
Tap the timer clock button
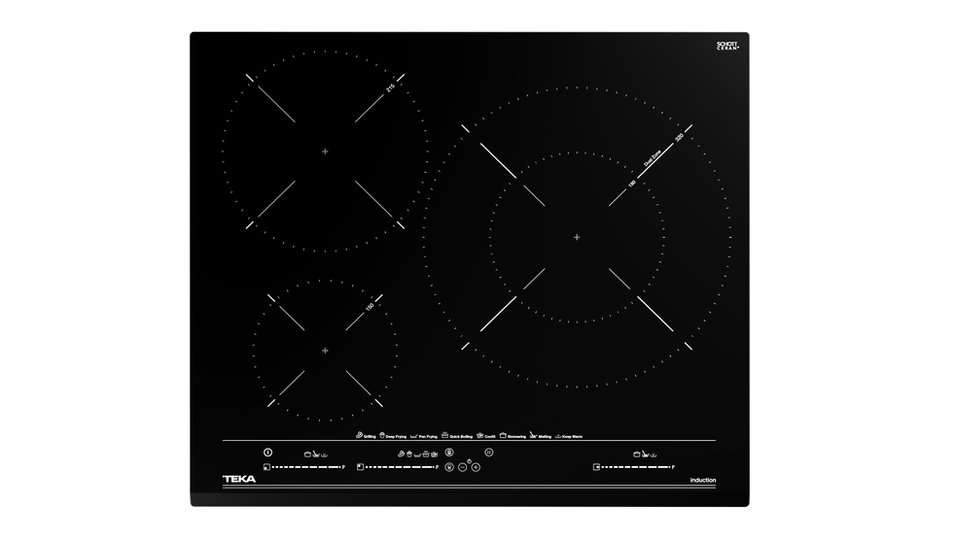[469, 461]
